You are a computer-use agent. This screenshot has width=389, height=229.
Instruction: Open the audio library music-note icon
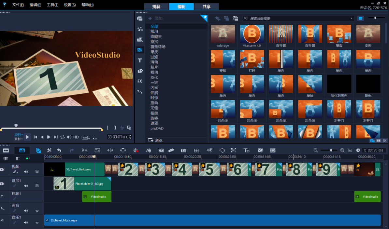coord(140,29)
